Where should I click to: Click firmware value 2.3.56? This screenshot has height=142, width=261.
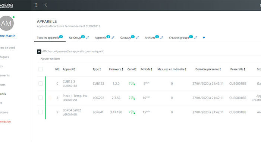(116, 98)
